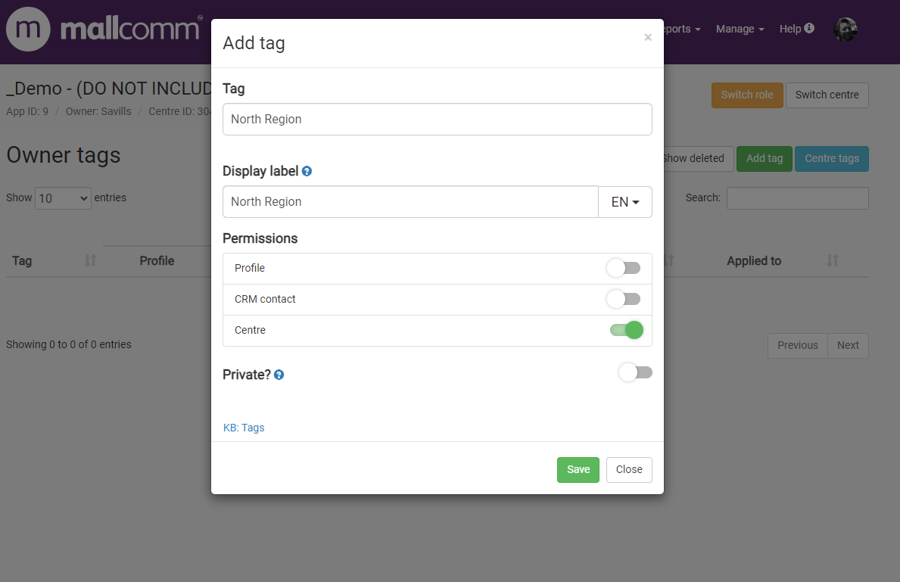Sort by the Tag column arrows
Image resolution: width=900 pixels, height=582 pixels.
(x=91, y=260)
